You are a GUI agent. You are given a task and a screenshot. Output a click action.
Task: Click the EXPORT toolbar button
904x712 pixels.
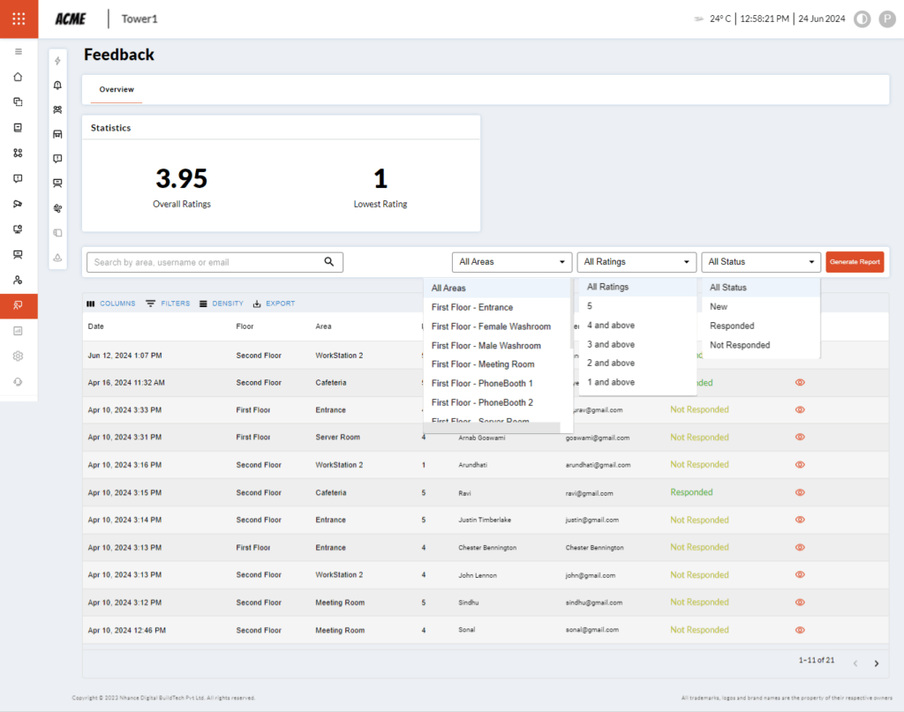point(274,304)
